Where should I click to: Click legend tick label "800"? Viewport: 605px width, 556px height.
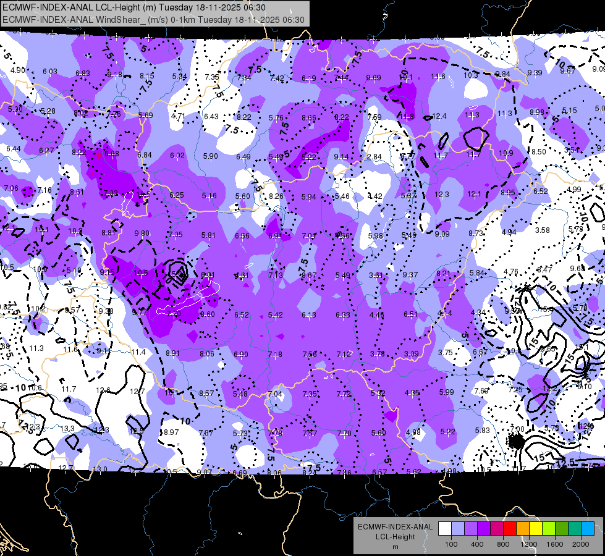503,544
